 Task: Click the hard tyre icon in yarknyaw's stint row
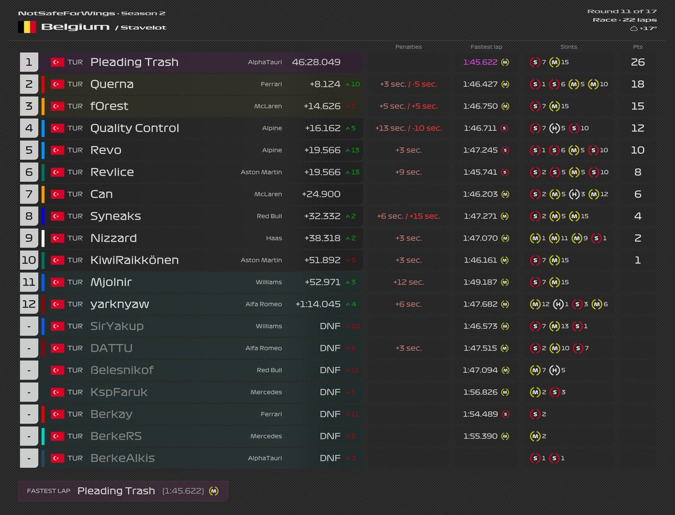(x=559, y=305)
